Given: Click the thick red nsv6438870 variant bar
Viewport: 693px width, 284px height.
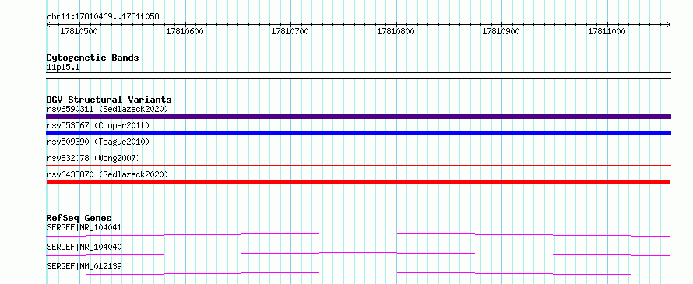Looking at the screenshot, I should pos(358,182).
